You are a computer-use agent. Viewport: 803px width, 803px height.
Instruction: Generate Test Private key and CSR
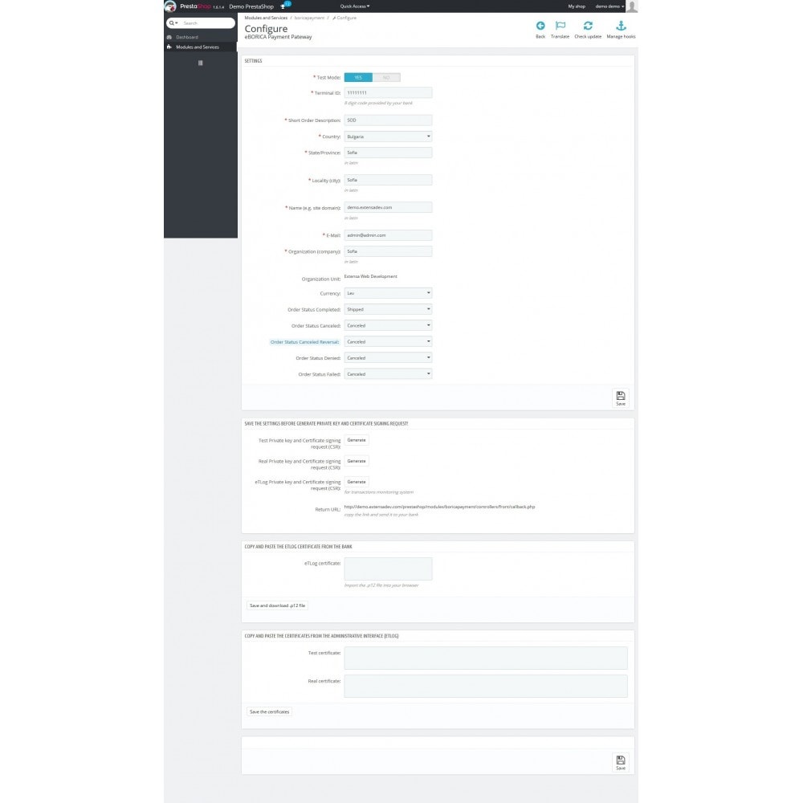(357, 440)
